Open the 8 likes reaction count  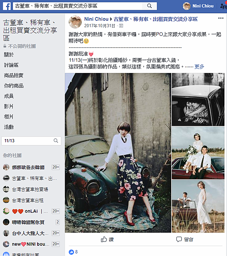(x=73, y=252)
